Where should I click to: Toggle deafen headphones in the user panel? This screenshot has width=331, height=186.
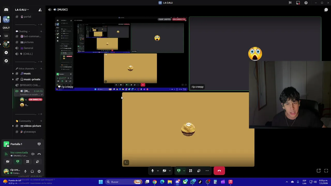tap(32, 171)
